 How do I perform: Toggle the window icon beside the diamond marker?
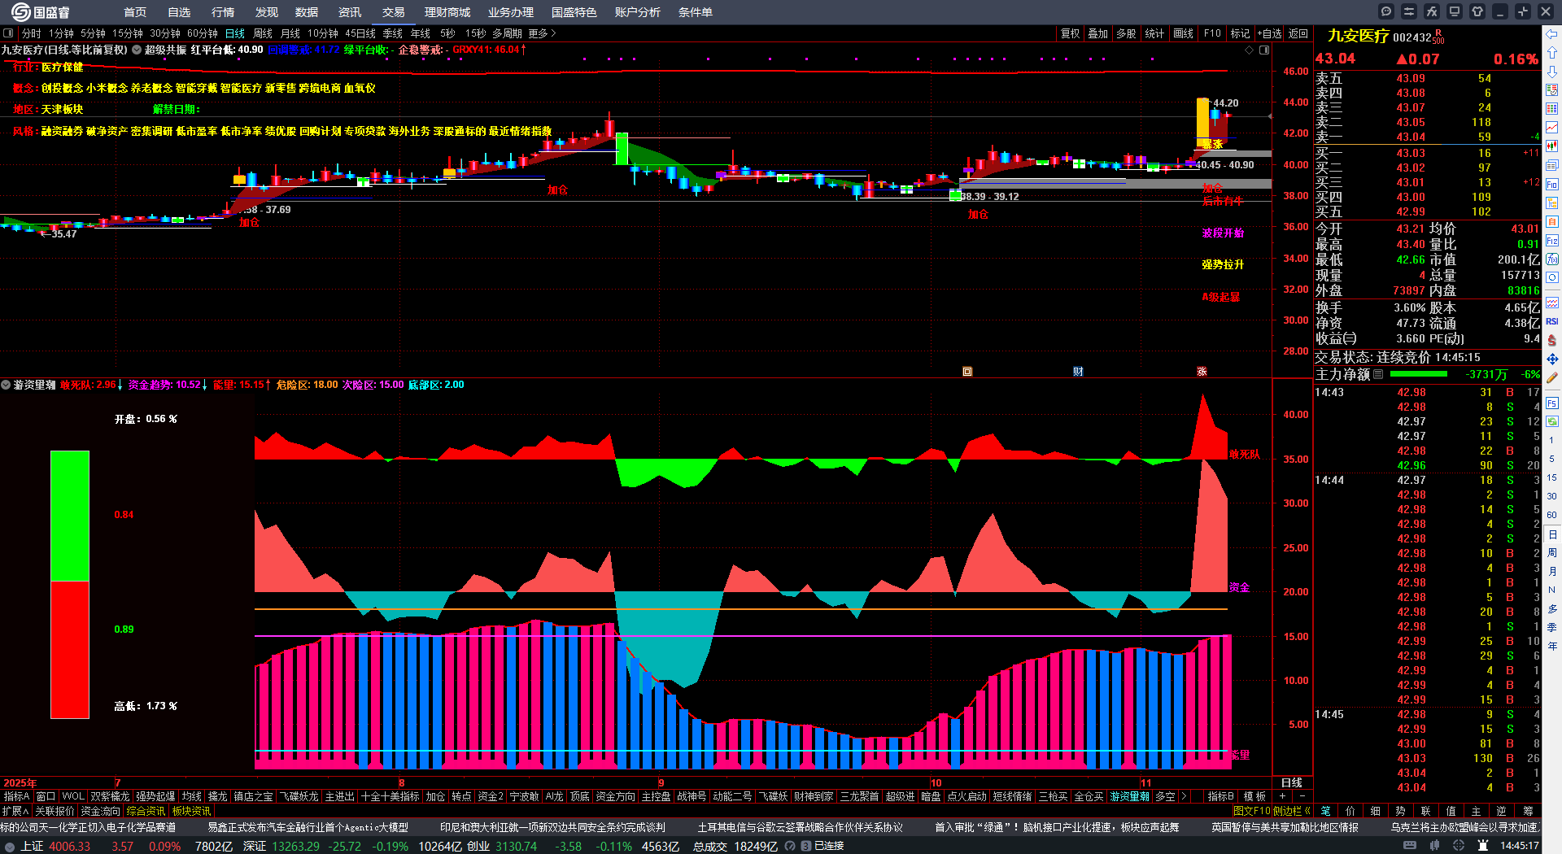[x=1264, y=50]
